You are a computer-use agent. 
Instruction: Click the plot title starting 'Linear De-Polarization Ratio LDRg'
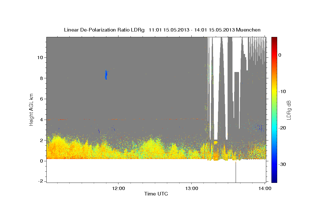pyautogui.click(x=162, y=30)
